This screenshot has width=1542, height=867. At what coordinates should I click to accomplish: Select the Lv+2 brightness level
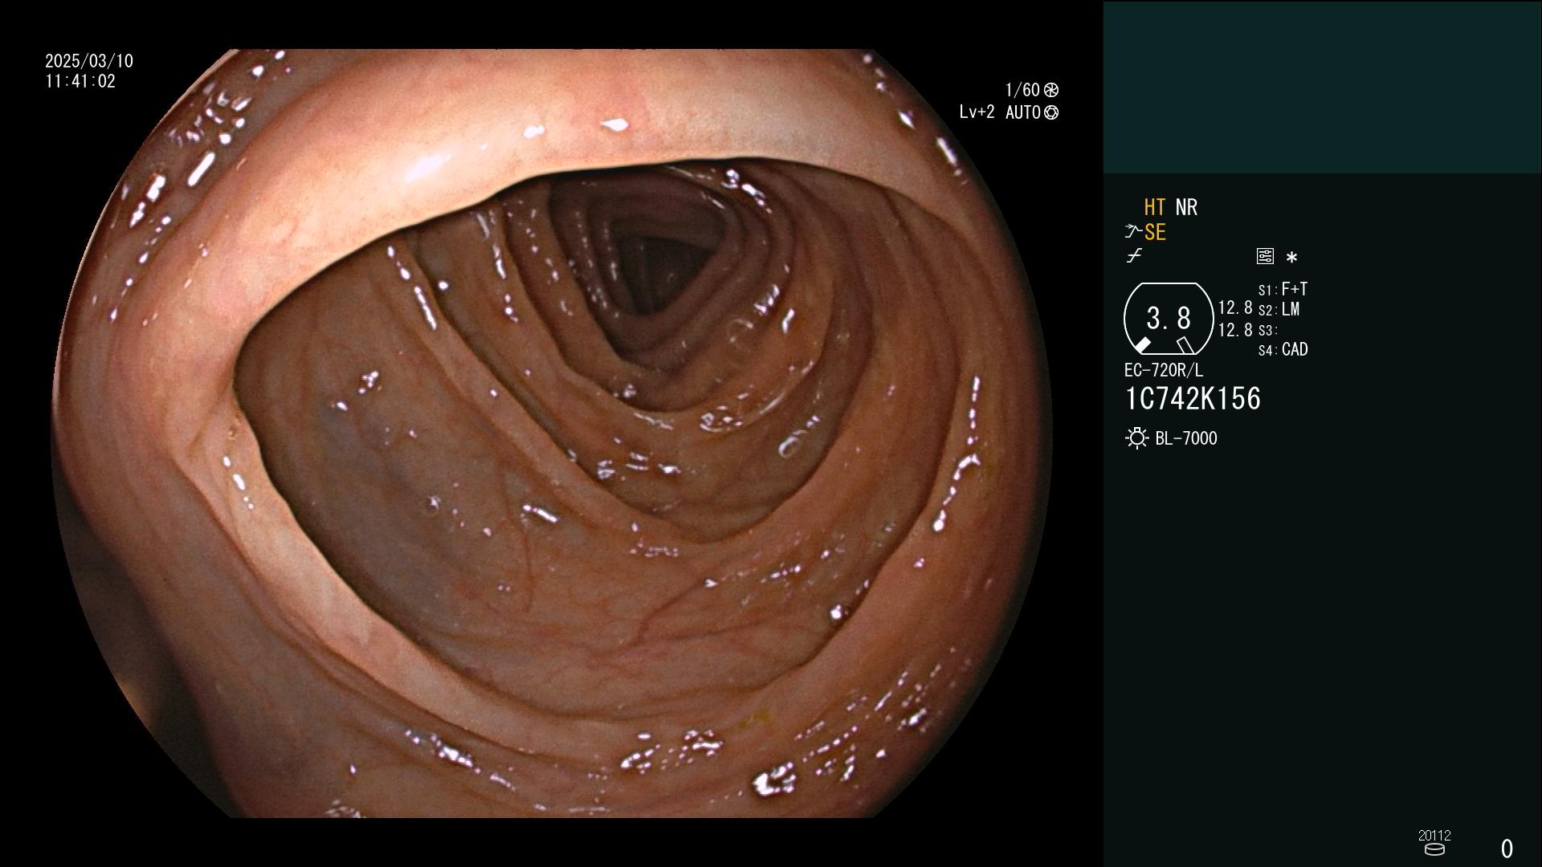[x=977, y=112]
